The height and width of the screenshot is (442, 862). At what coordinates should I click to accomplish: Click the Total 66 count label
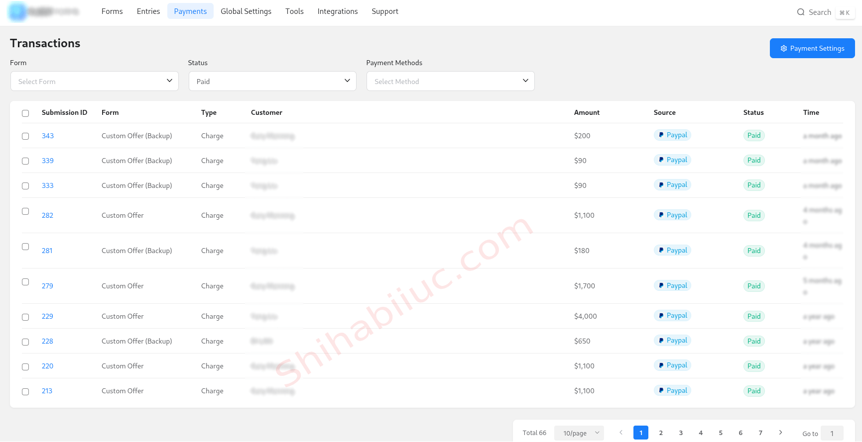pyautogui.click(x=534, y=433)
